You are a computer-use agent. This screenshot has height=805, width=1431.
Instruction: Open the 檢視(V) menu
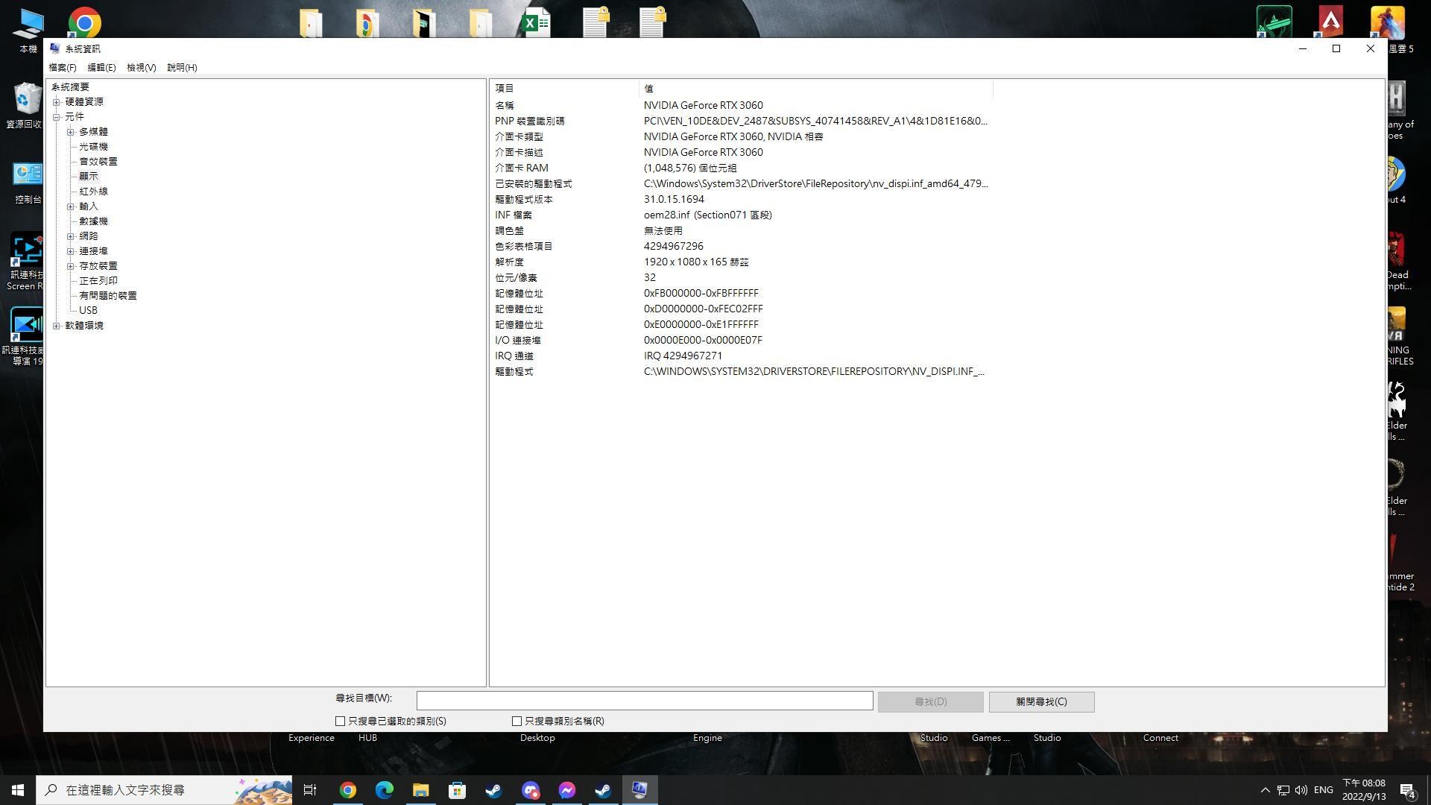[141, 68]
